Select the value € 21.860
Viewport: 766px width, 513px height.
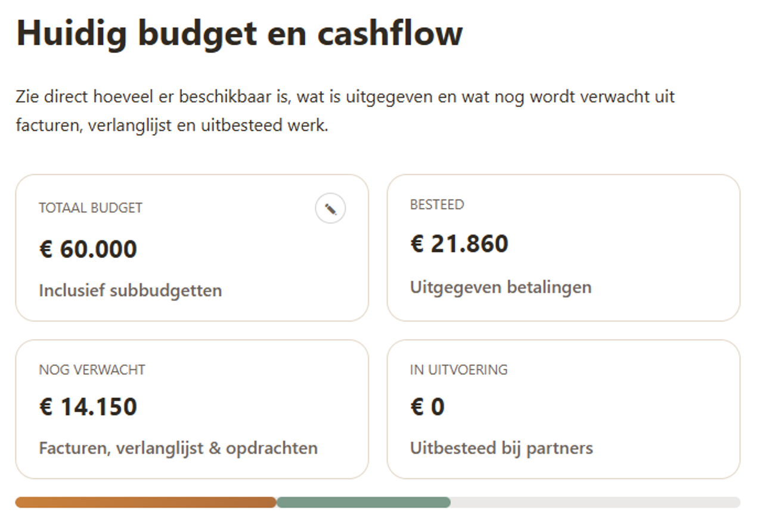(x=459, y=243)
